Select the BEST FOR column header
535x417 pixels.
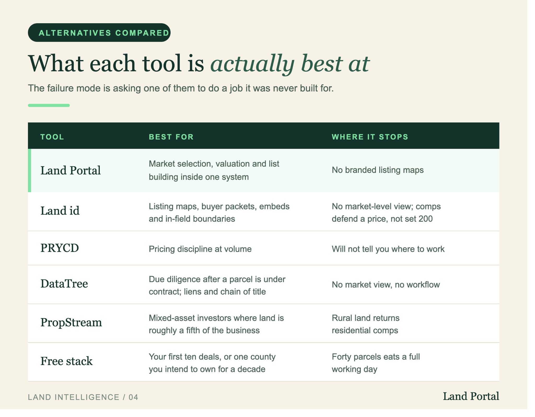pyautogui.click(x=171, y=137)
